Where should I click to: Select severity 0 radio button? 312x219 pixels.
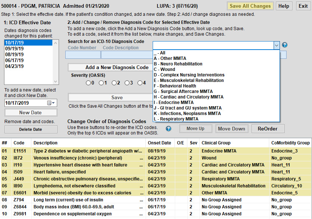click(x=88, y=83)
